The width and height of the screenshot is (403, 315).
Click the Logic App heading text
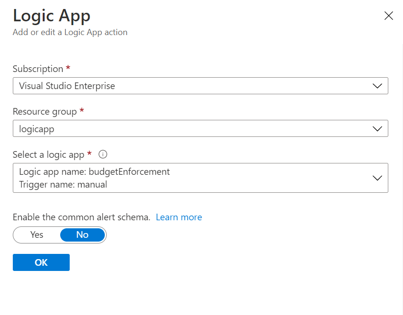click(51, 16)
